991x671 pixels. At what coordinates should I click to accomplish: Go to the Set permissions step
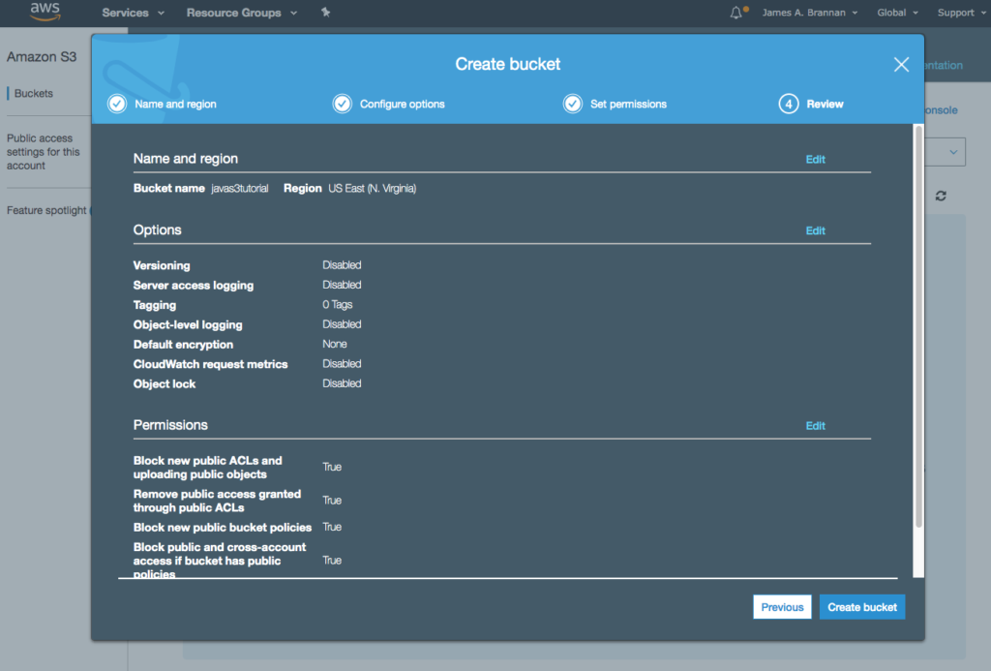click(x=628, y=104)
